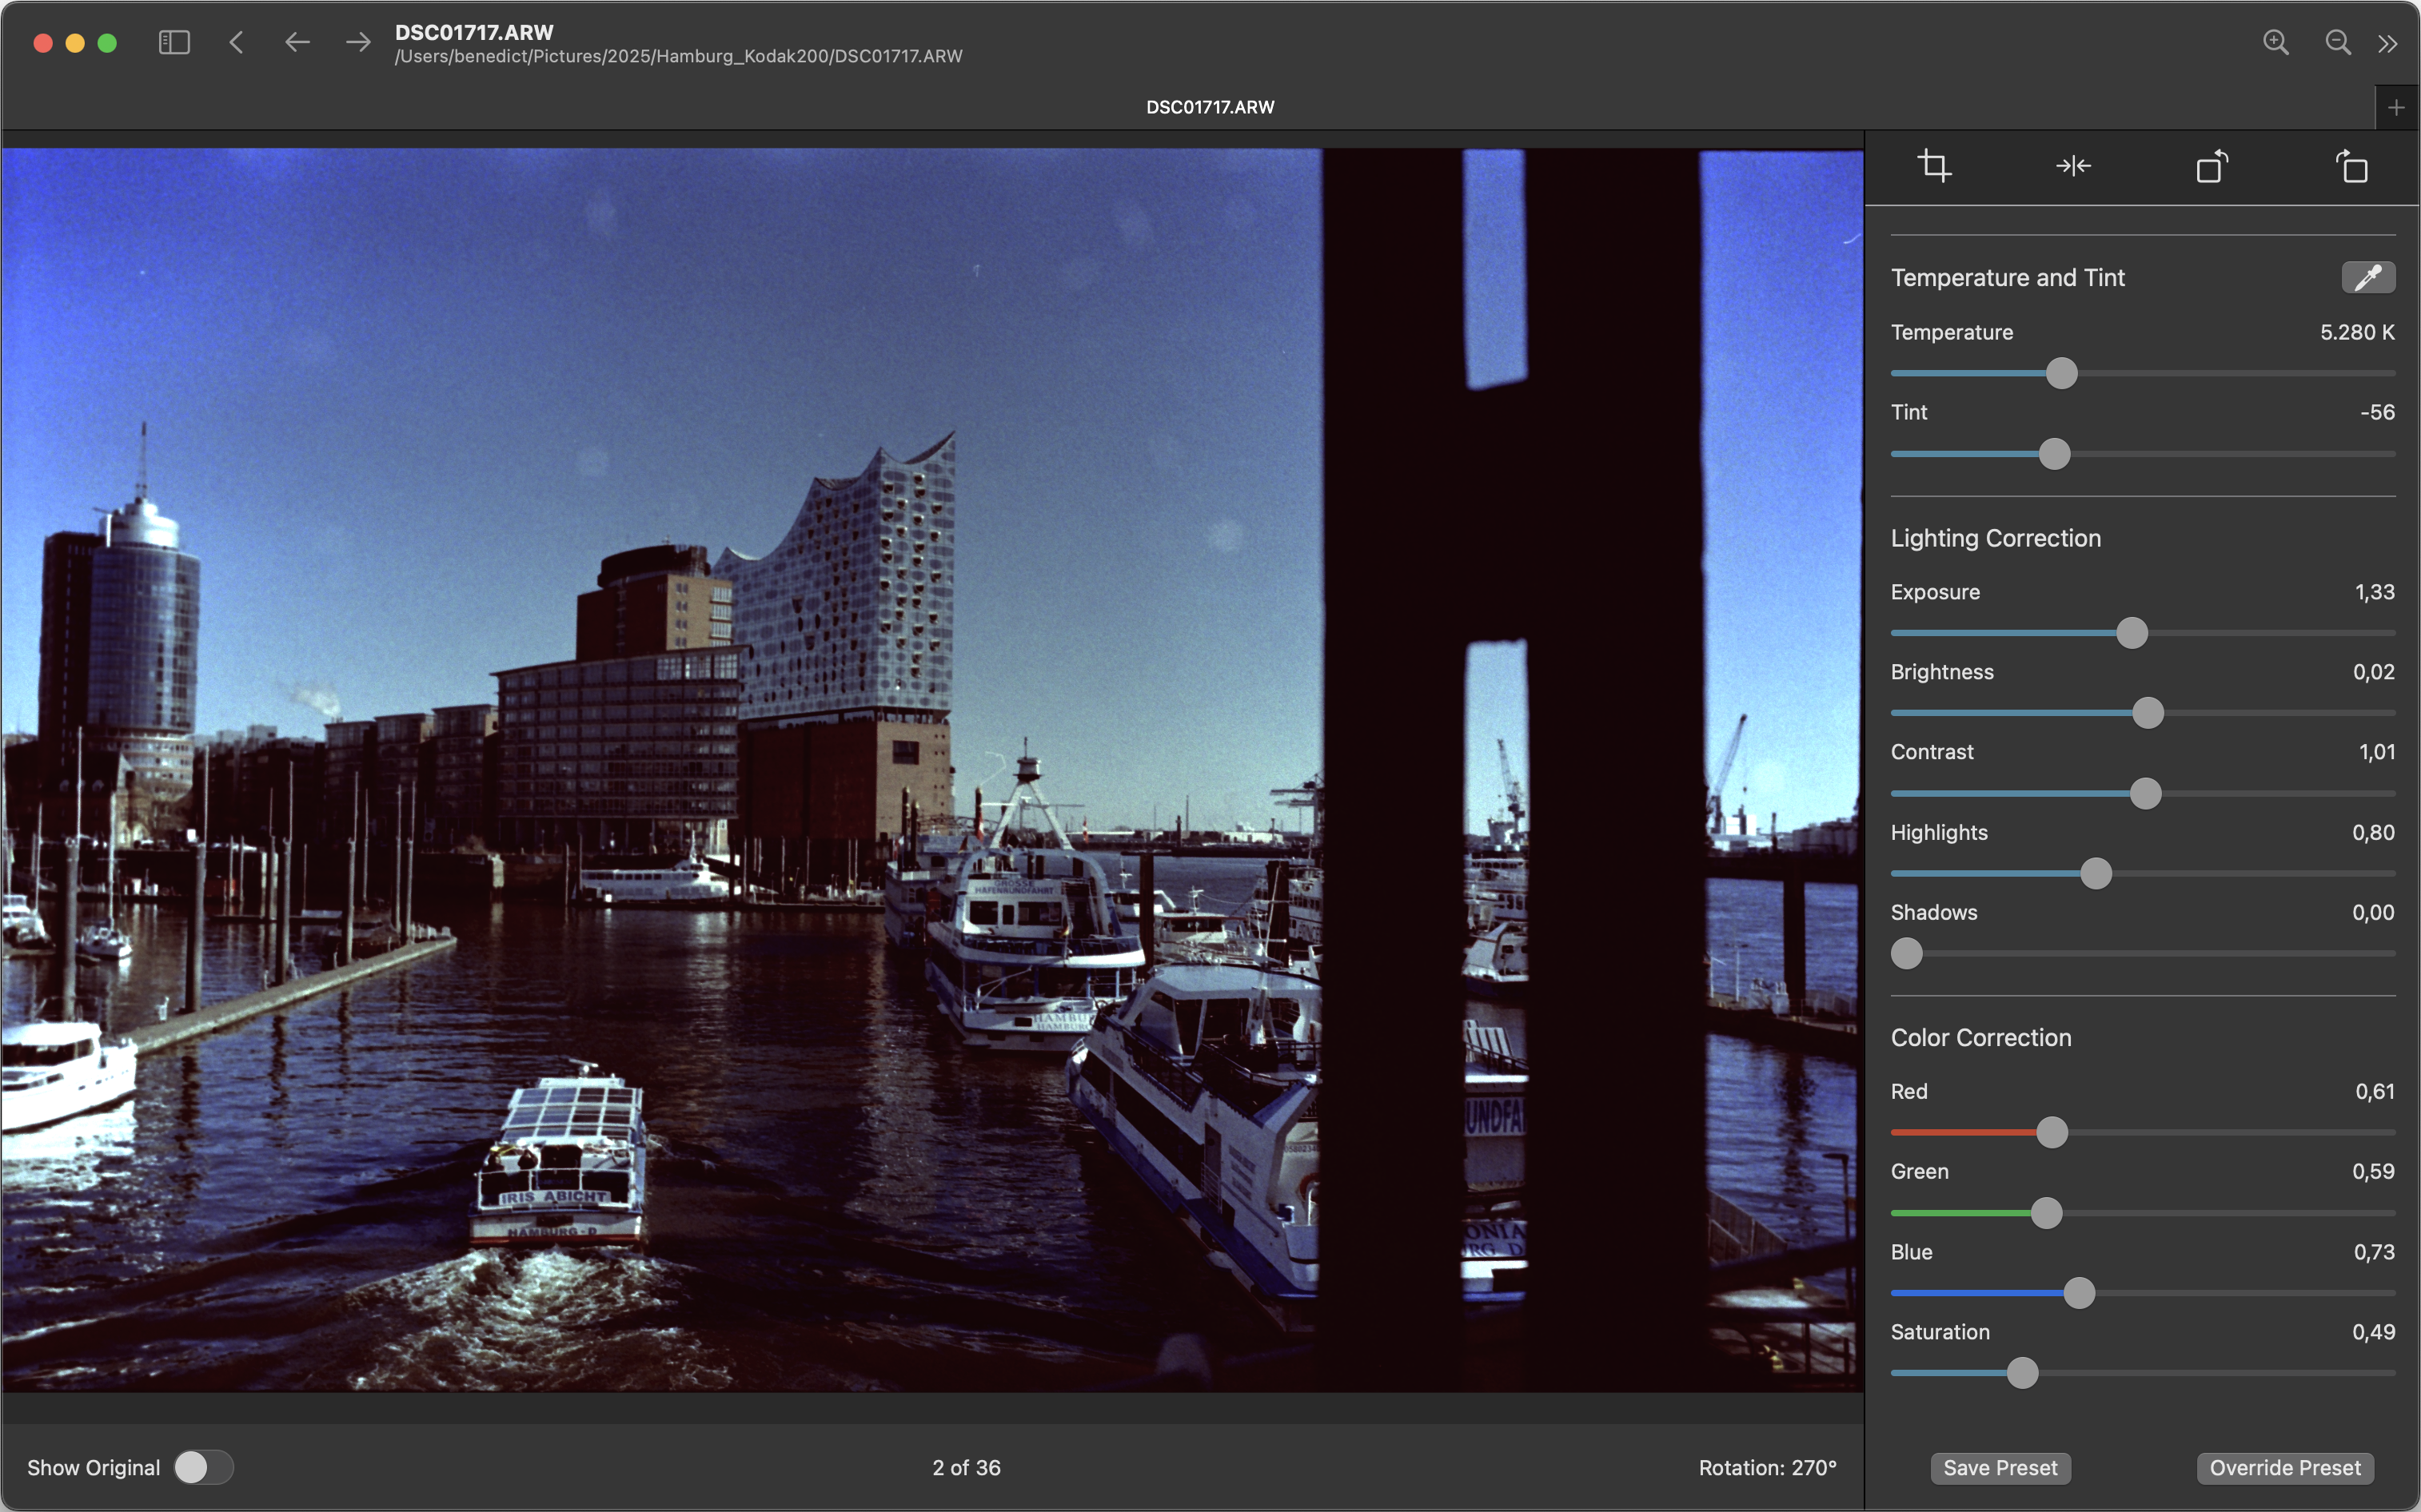Zoom out using magnifier minus icon
Viewport: 2421px width, 1512px height.
2337,42
